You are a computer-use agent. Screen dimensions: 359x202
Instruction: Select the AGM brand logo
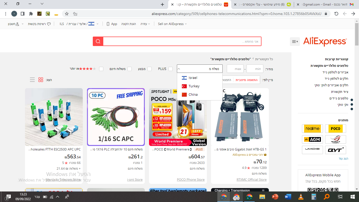pos(312,139)
